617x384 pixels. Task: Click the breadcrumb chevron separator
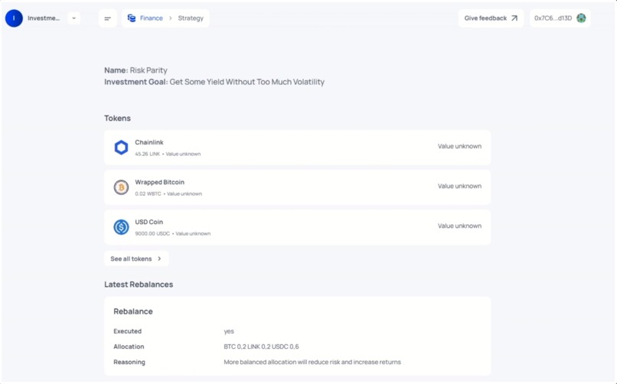coord(171,18)
